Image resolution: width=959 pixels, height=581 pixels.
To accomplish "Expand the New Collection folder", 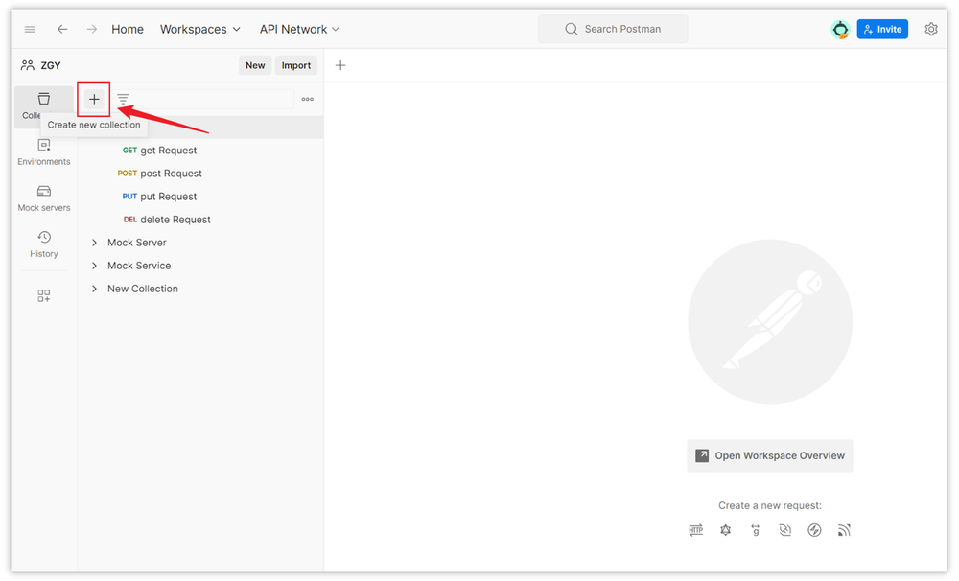I will (94, 289).
